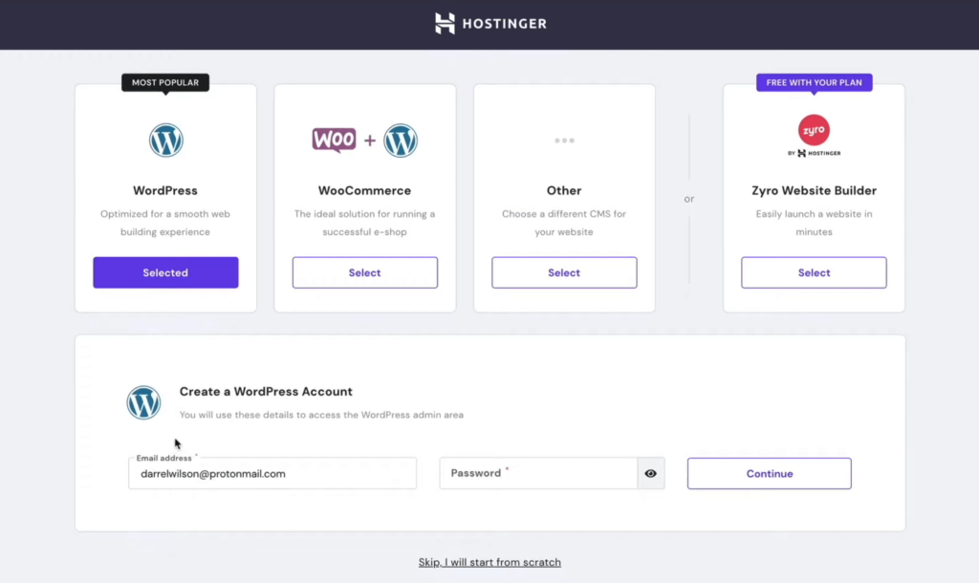Click the WooCommerce card title
The image size is (979, 583).
click(x=364, y=190)
